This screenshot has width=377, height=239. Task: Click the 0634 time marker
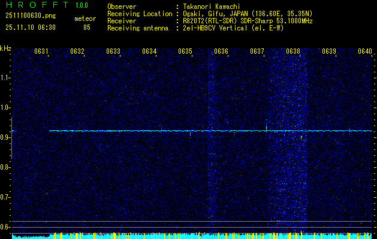149,51
